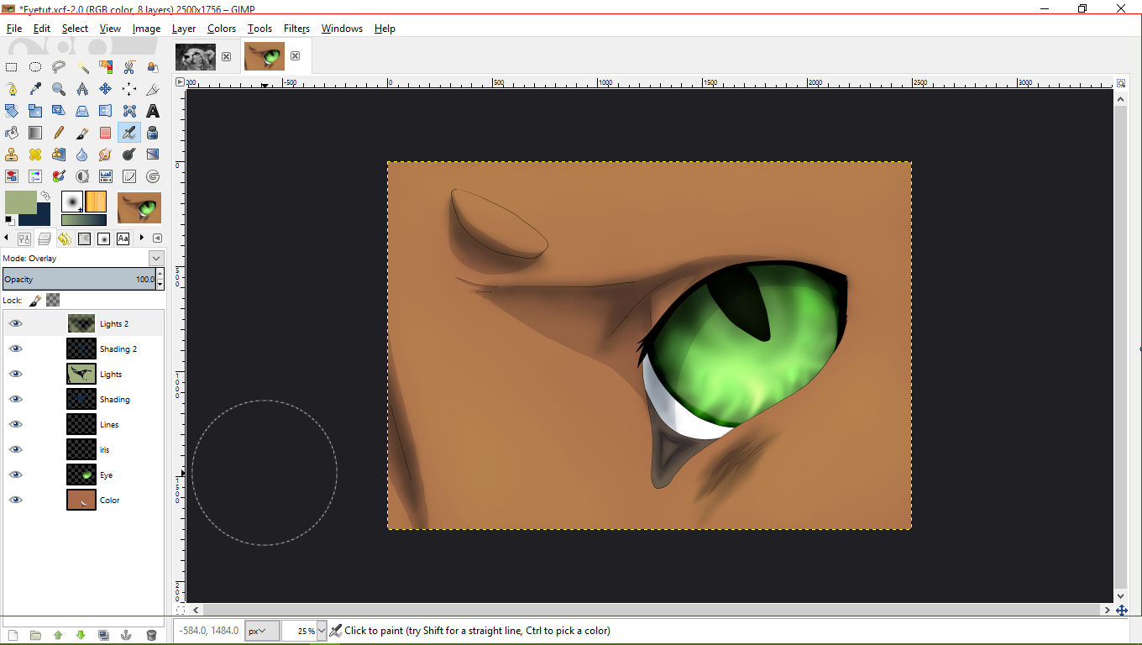This screenshot has height=645, width=1142.
Task: Close the eye image tab
Action: tap(295, 56)
